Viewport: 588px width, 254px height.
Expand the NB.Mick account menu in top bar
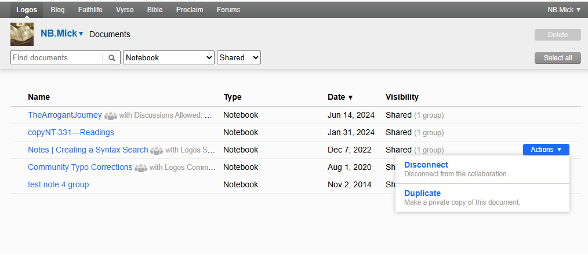(564, 10)
